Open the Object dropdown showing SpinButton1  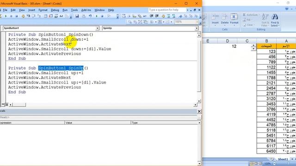[97, 28]
